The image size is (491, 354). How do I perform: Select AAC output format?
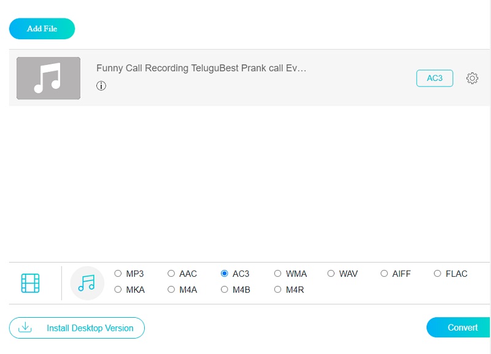(x=172, y=274)
